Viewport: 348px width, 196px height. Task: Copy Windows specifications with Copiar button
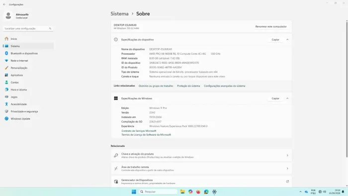(x=275, y=98)
